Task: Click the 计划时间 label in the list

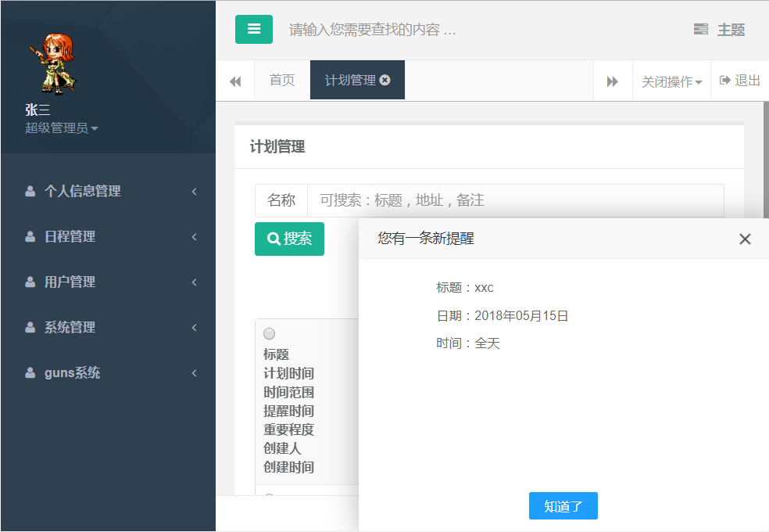Action: [x=289, y=373]
